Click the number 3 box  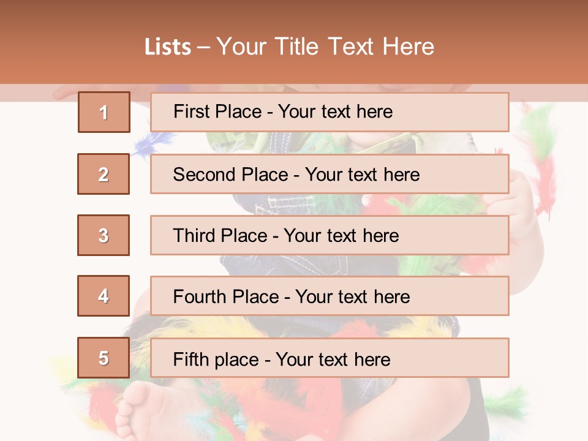104,235
